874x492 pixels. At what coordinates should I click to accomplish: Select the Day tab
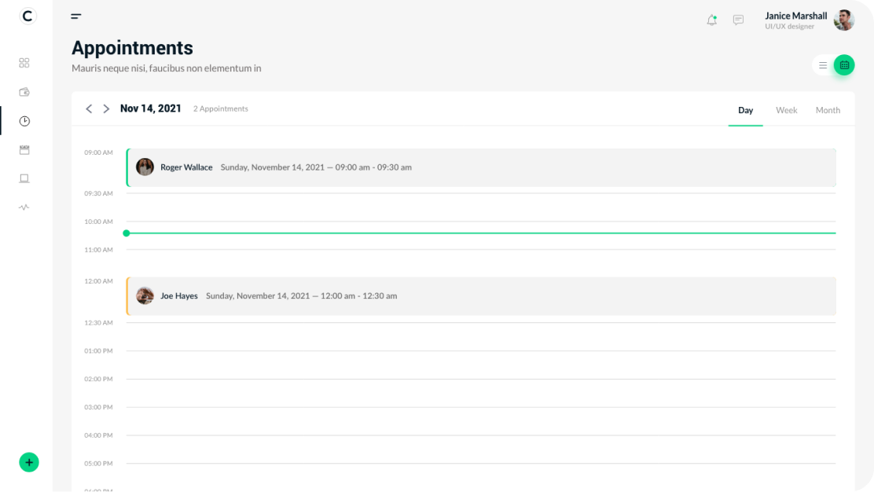pyautogui.click(x=745, y=111)
